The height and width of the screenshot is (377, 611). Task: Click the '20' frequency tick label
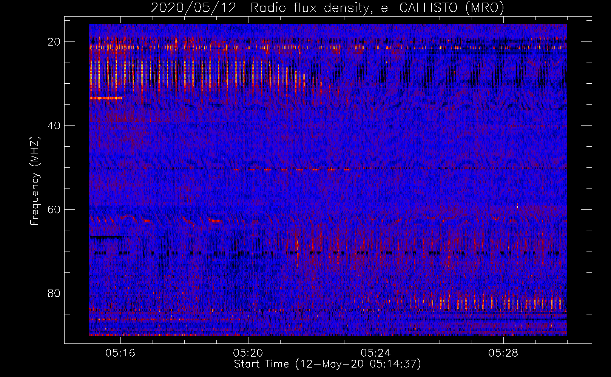tap(54, 42)
